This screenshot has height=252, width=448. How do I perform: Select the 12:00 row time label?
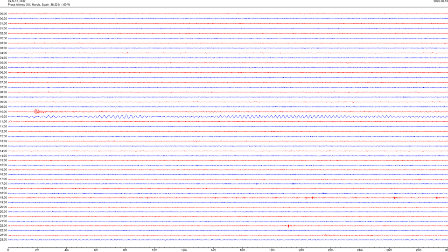[x=3, y=132]
